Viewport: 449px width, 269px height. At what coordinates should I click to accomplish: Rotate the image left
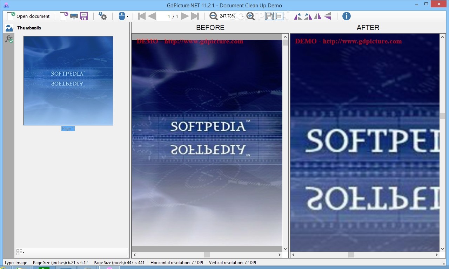tap(298, 16)
